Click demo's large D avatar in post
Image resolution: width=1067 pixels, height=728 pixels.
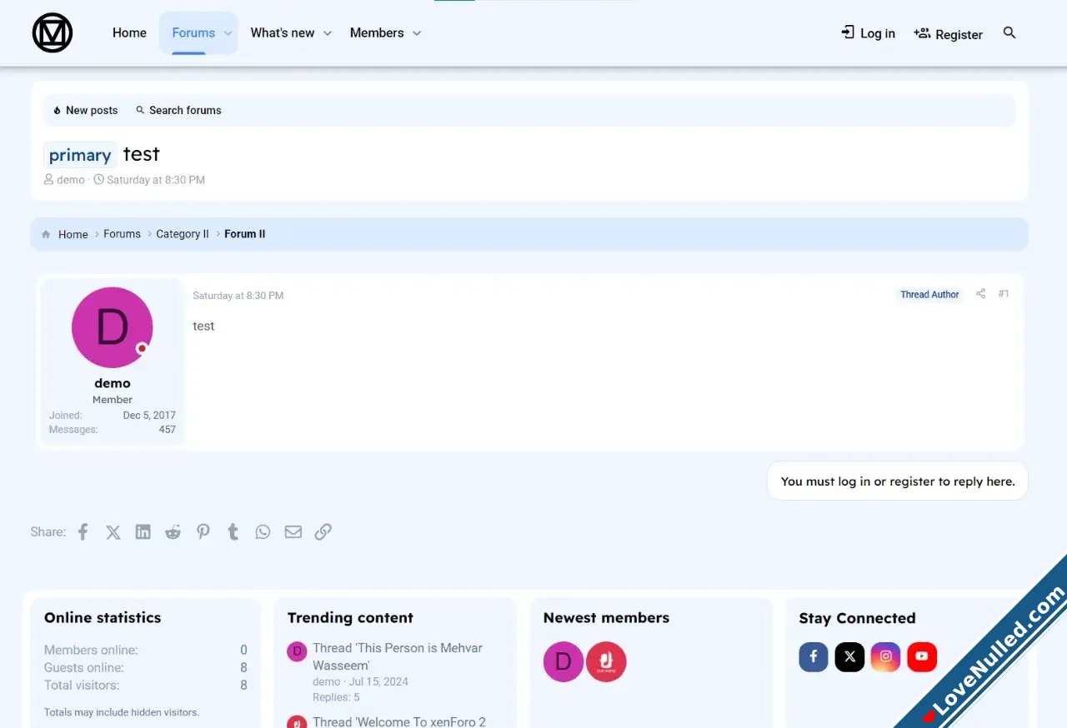click(x=113, y=327)
